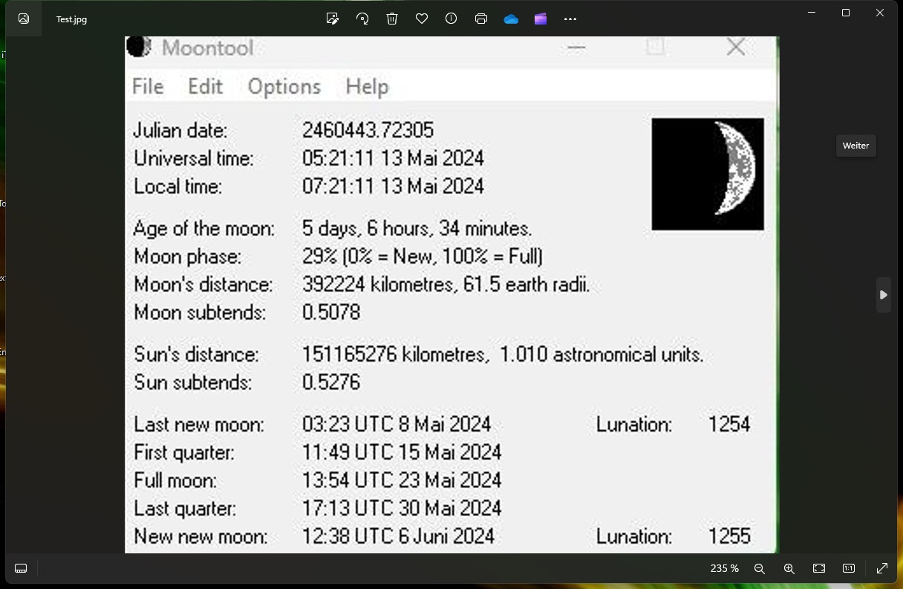Show actual size with the 1:1 icon

point(849,568)
